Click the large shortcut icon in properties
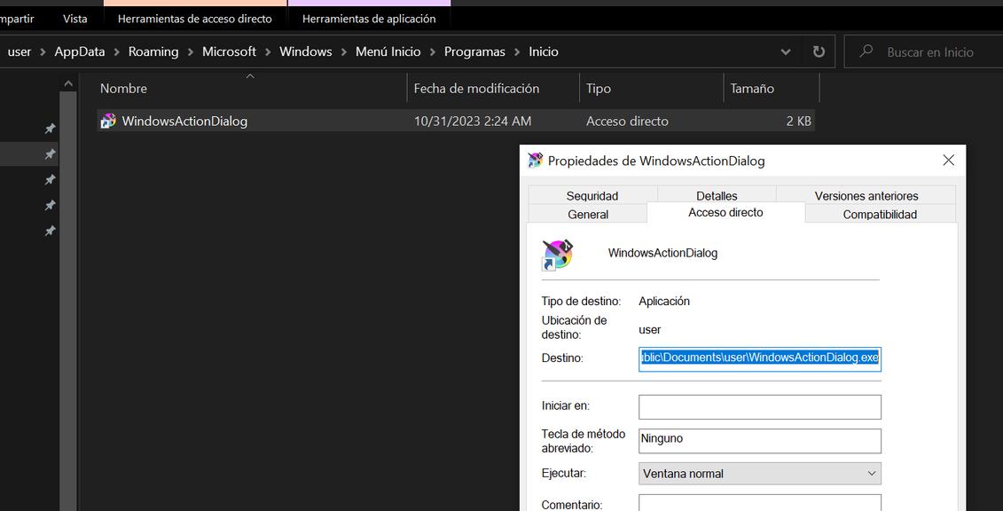This screenshot has width=1003, height=511. coord(557,255)
